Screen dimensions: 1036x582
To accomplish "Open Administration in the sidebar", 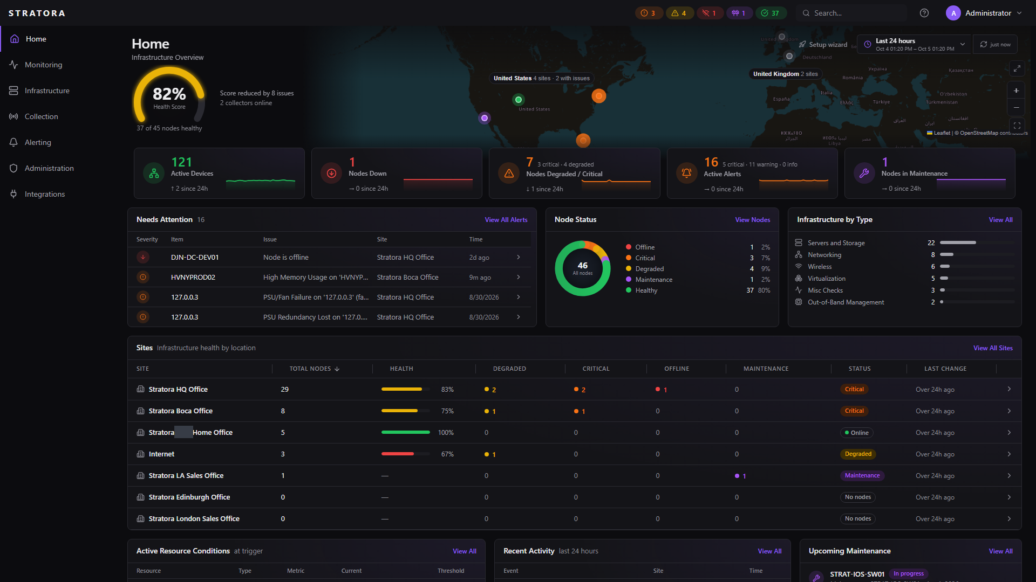I will pos(49,168).
